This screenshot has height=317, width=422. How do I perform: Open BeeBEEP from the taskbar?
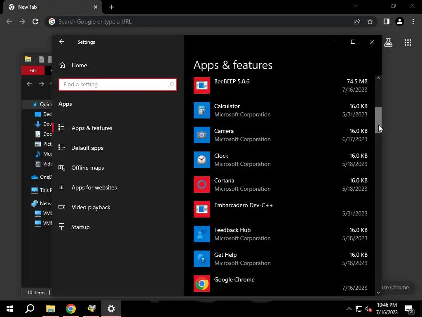coord(91,309)
